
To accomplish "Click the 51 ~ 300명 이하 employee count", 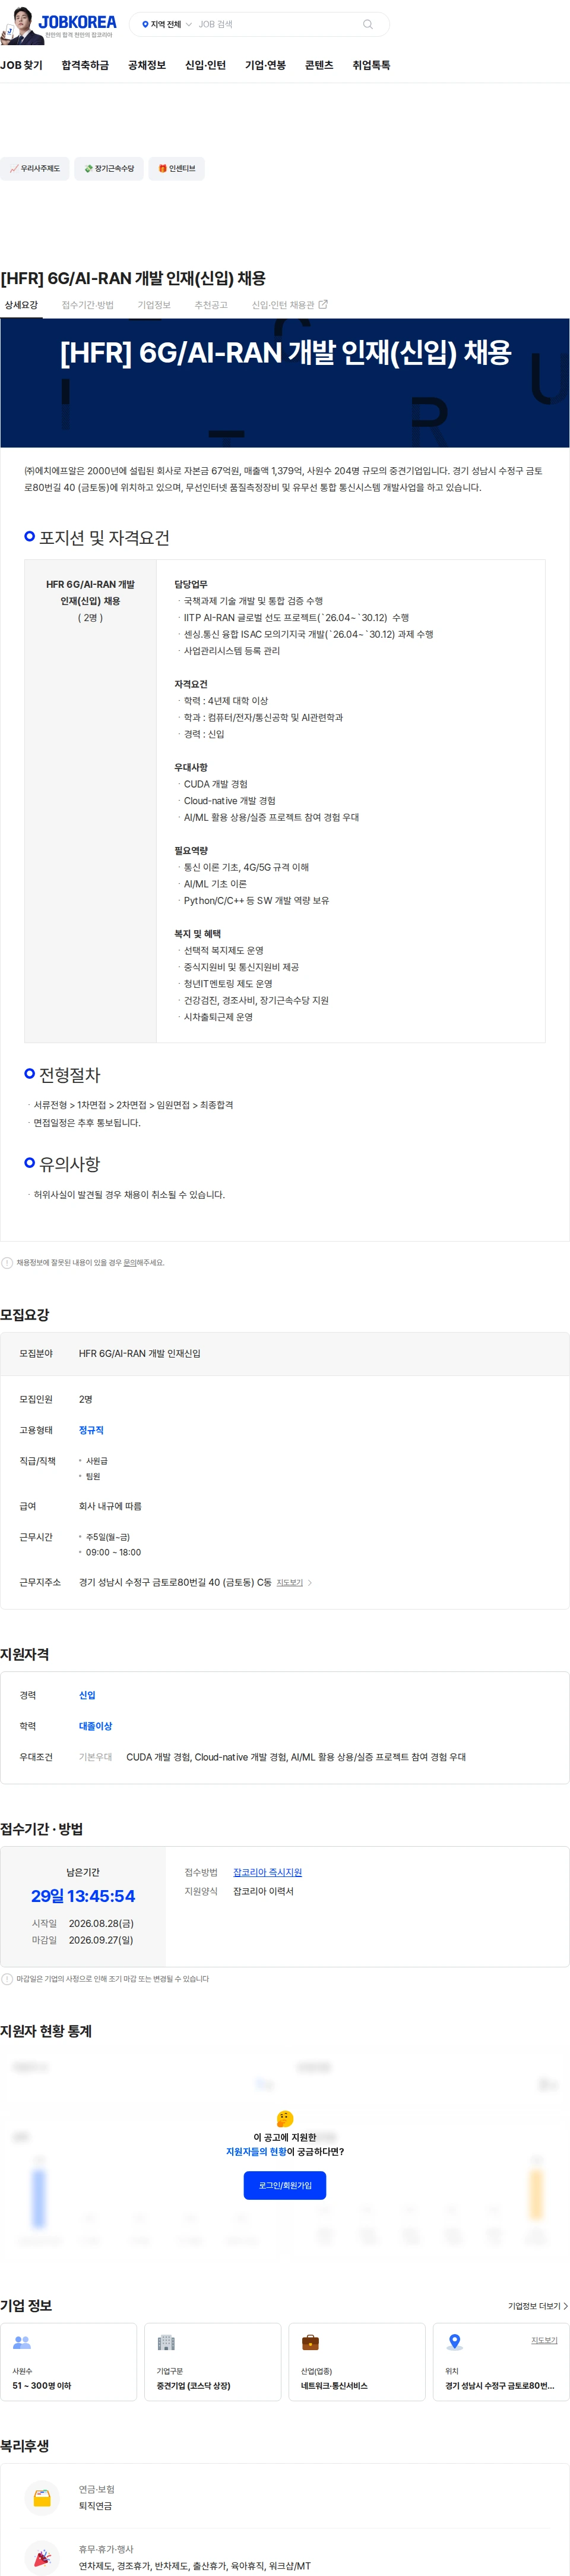I will coord(42,2385).
